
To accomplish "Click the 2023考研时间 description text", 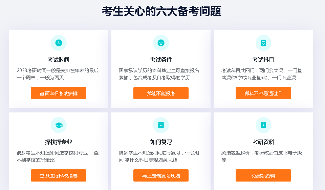I will (x=58, y=74).
